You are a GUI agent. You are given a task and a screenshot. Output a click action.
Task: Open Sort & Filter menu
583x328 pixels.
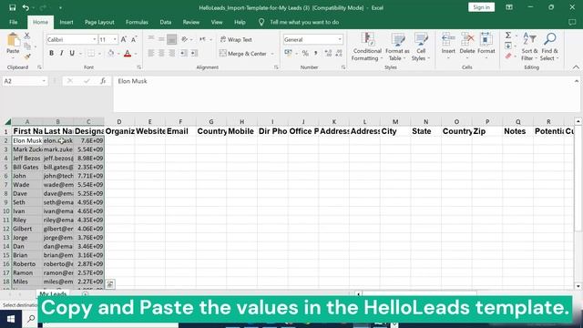529,46
